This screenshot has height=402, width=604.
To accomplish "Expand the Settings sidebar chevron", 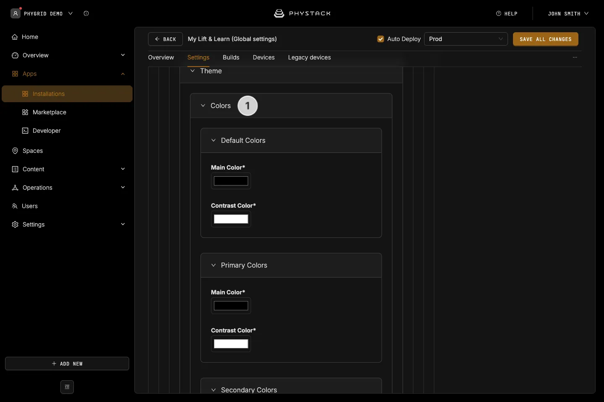I will [x=123, y=224].
